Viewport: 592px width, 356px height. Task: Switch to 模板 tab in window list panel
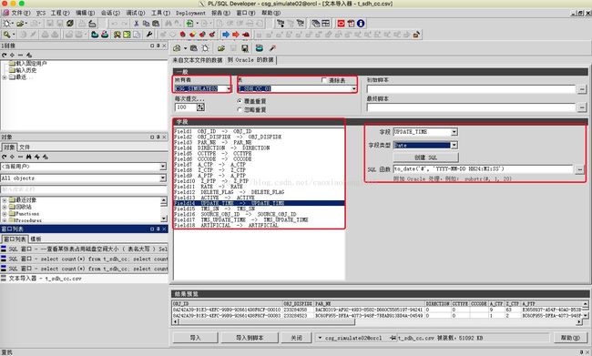[36, 239]
